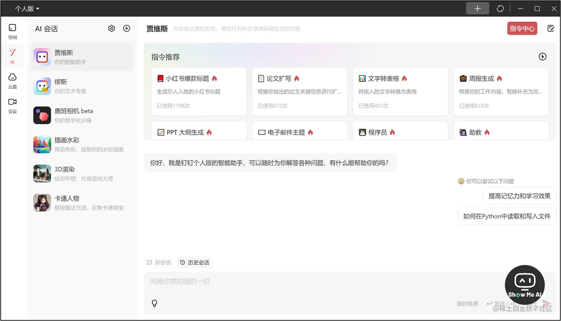Click the 已使用672次 usage count
Image resolution: width=561 pixels, height=321 pixels.
tap(272, 106)
